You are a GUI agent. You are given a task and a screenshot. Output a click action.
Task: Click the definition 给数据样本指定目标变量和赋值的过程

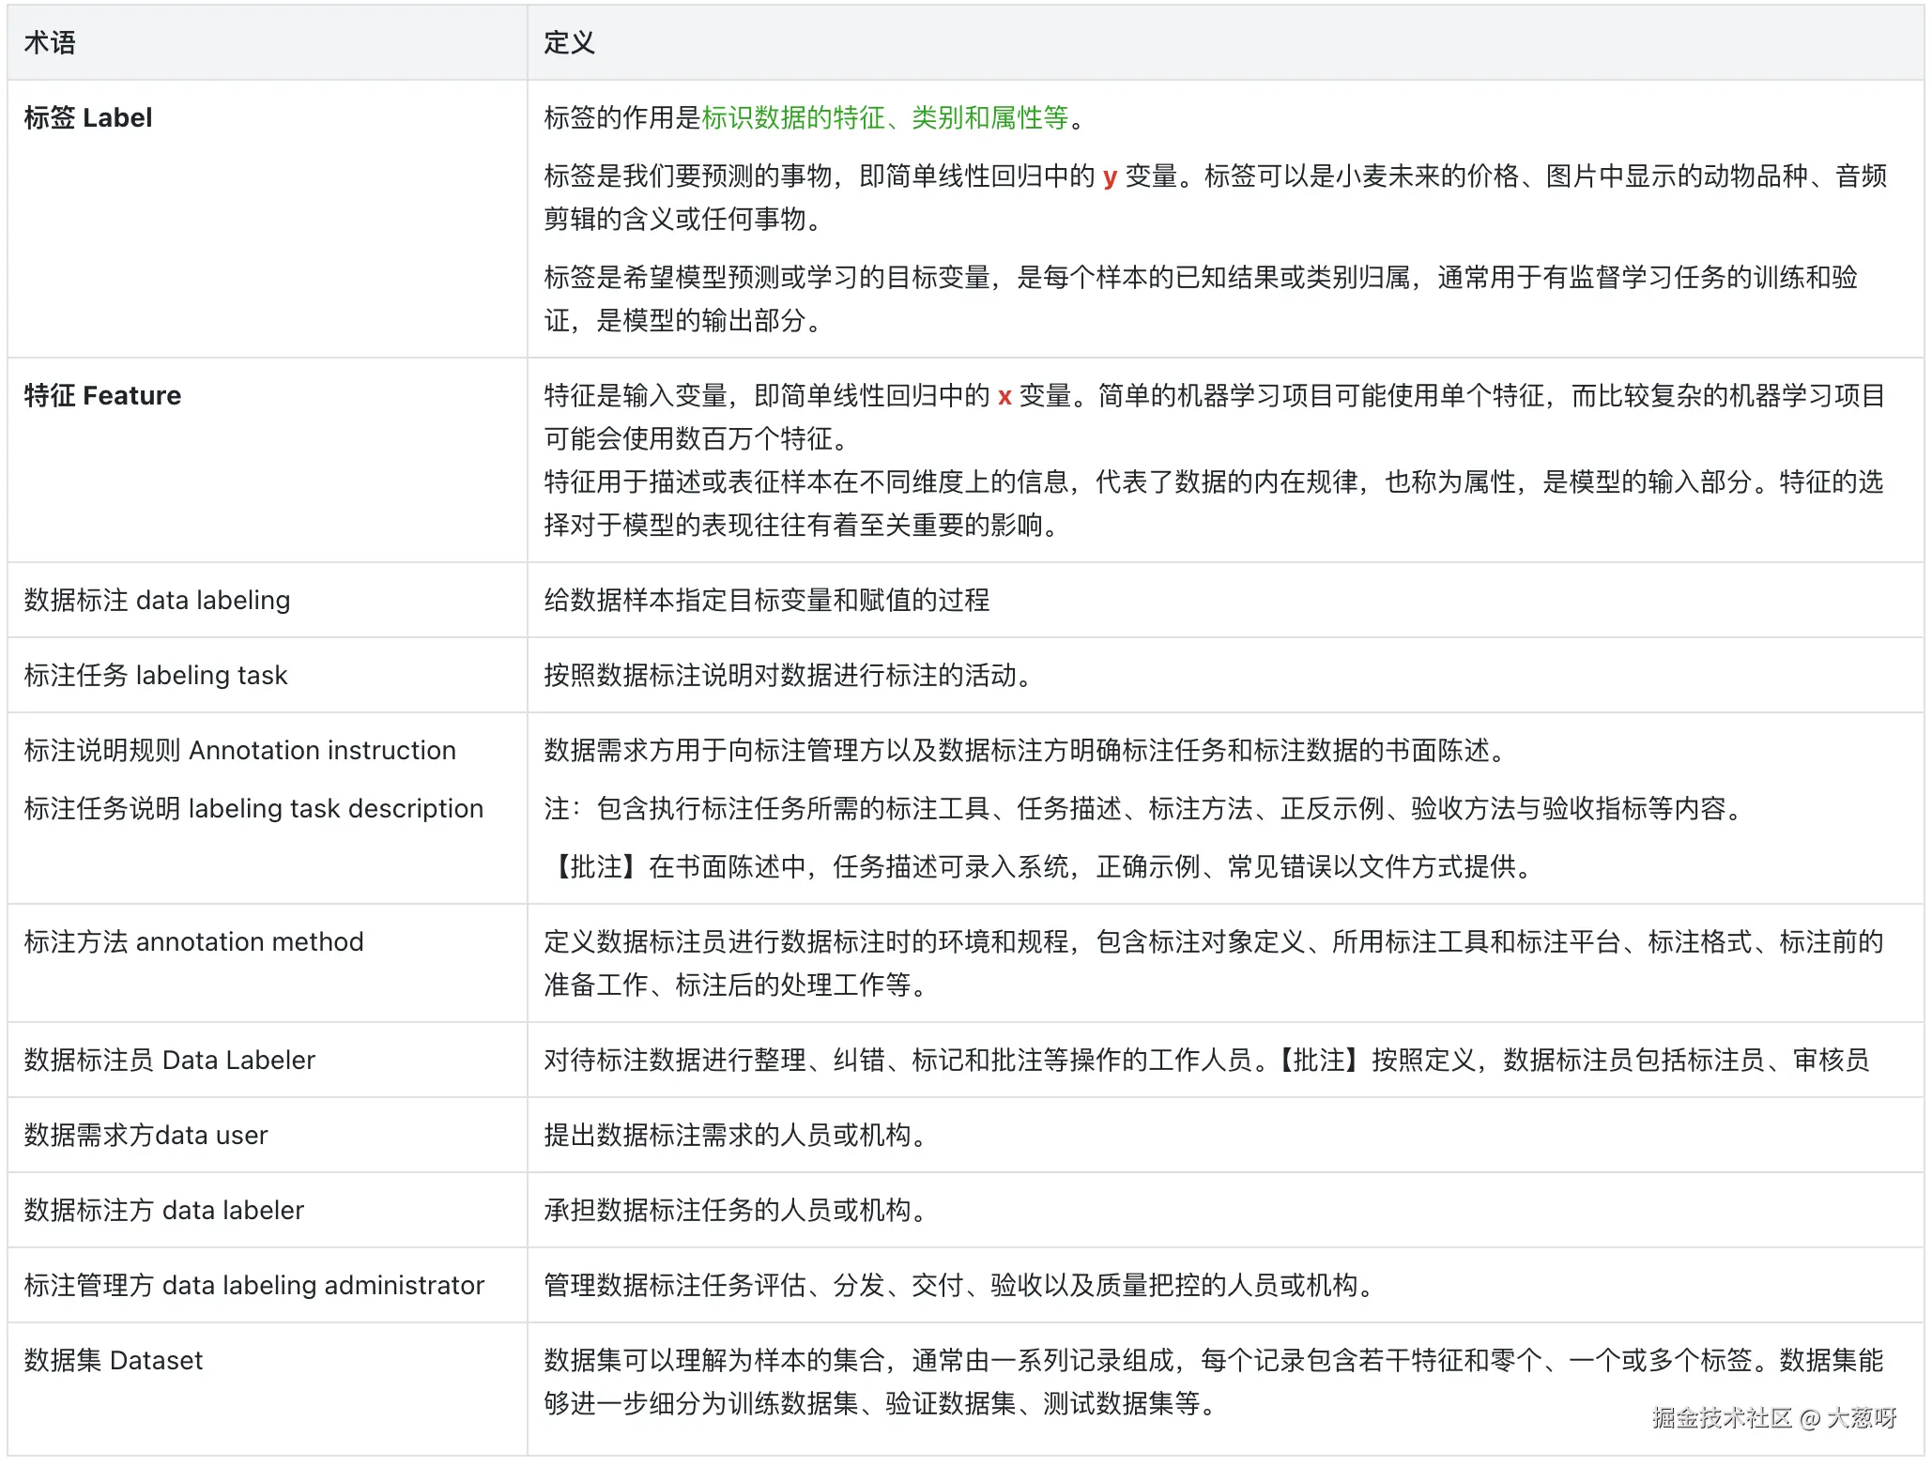point(766,601)
